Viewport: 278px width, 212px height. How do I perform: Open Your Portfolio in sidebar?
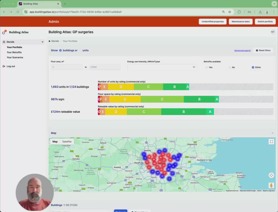point(14,47)
